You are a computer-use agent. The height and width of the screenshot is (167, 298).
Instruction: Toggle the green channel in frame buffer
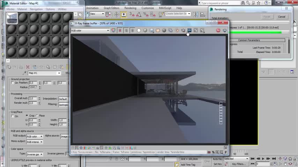(126, 30)
